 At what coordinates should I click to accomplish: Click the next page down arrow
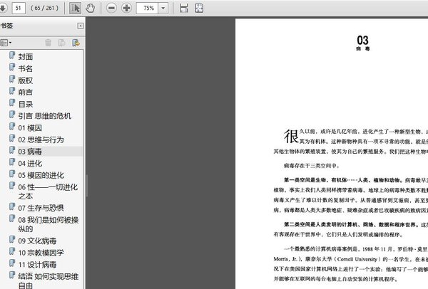point(3,8)
